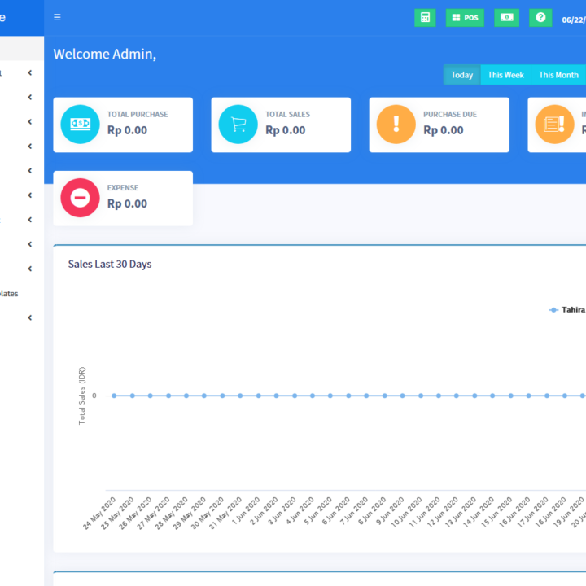Click the Total Purchase cash icon
This screenshot has width=586, height=586.
[x=80, y=124]
